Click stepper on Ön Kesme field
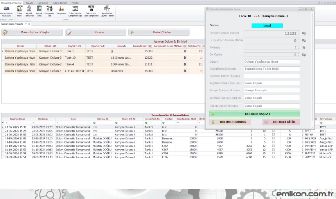This screenshot has height=199, width=336. [x=298, y=54]
